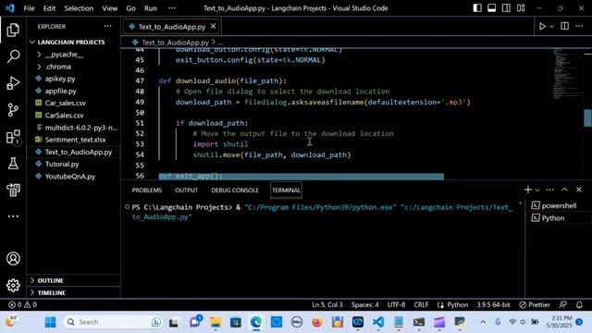Toggle the bottom panel layout icon

point(491,8)
